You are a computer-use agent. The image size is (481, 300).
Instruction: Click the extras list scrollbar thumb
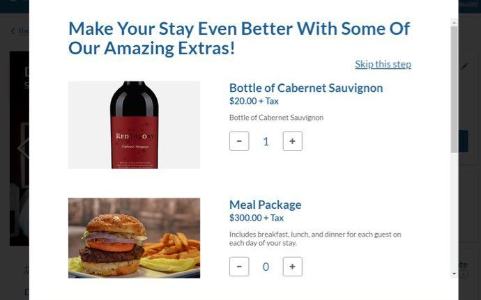click(454, 89)
